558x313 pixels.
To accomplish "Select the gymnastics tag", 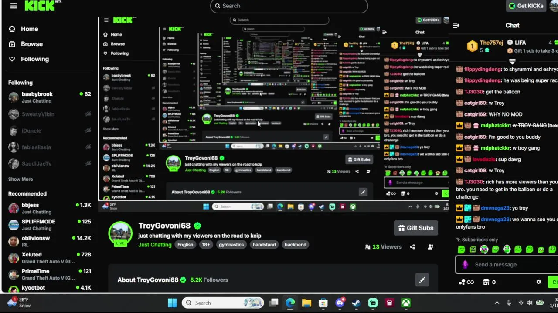I will coord(231,245).
